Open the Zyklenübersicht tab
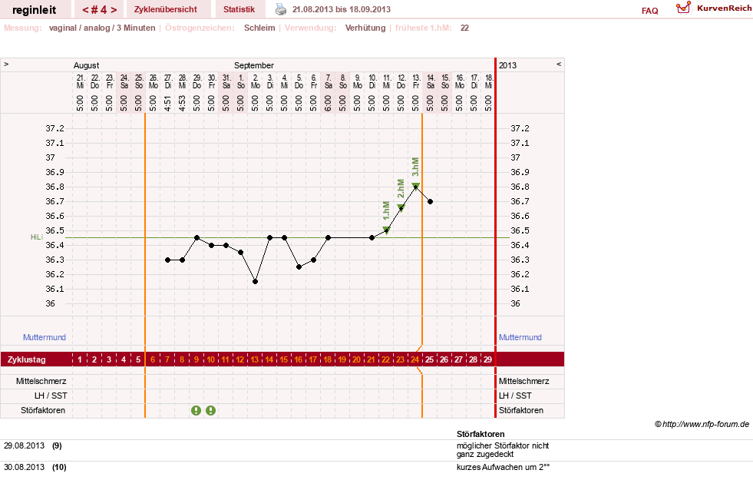Viewport: 753px width, 490px height. tap(166, 9)
